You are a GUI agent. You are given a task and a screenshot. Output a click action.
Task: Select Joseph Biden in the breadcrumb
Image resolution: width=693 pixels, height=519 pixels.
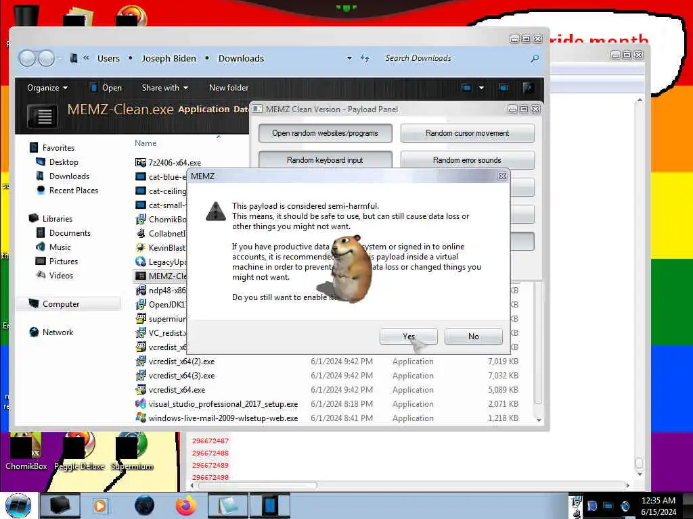(x=169, y=58)
